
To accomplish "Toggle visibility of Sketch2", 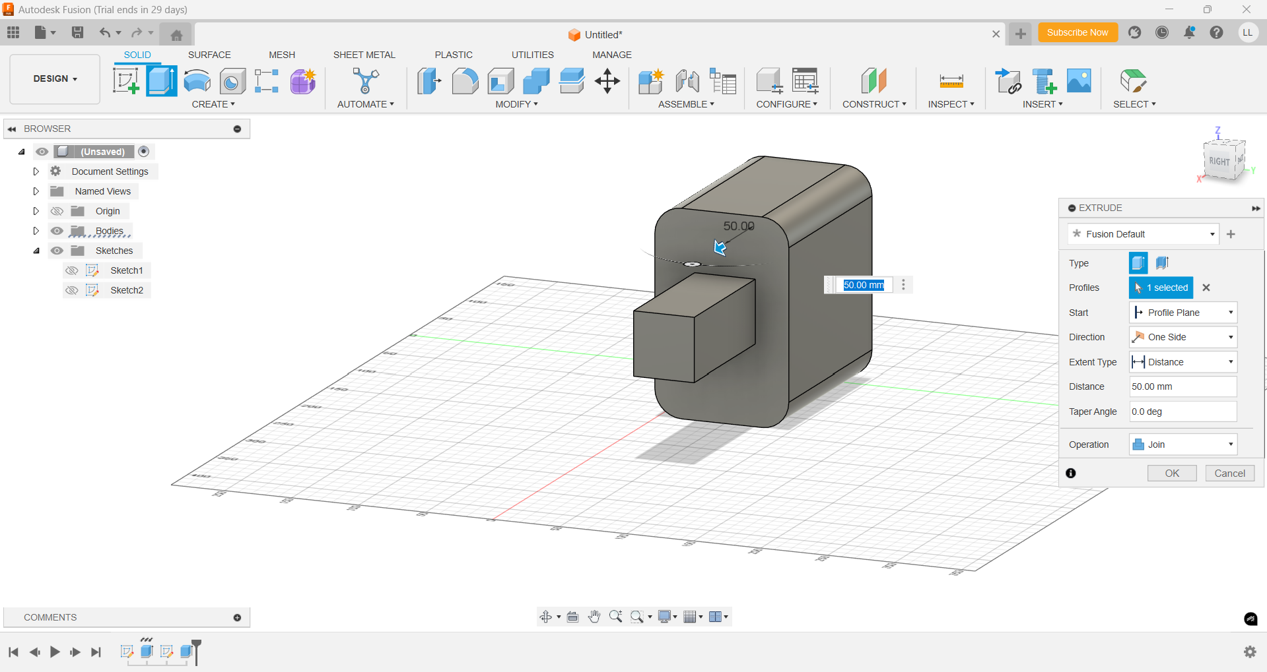I will (x=72, y=290).
